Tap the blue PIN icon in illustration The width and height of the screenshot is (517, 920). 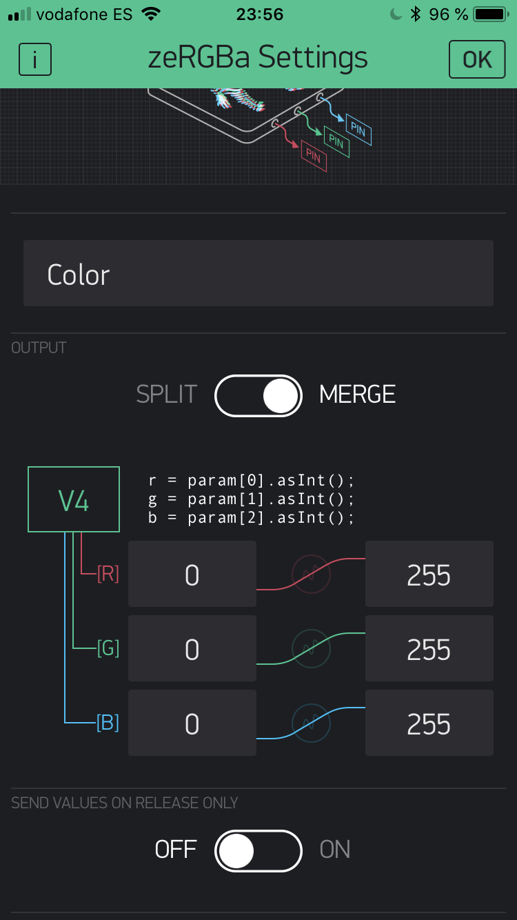[x=358, y=130]
